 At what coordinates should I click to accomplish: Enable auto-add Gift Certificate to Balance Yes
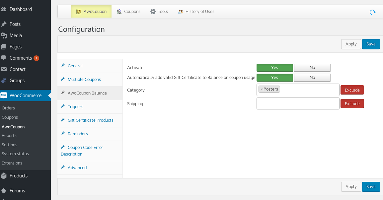click(x=274, y=78)
